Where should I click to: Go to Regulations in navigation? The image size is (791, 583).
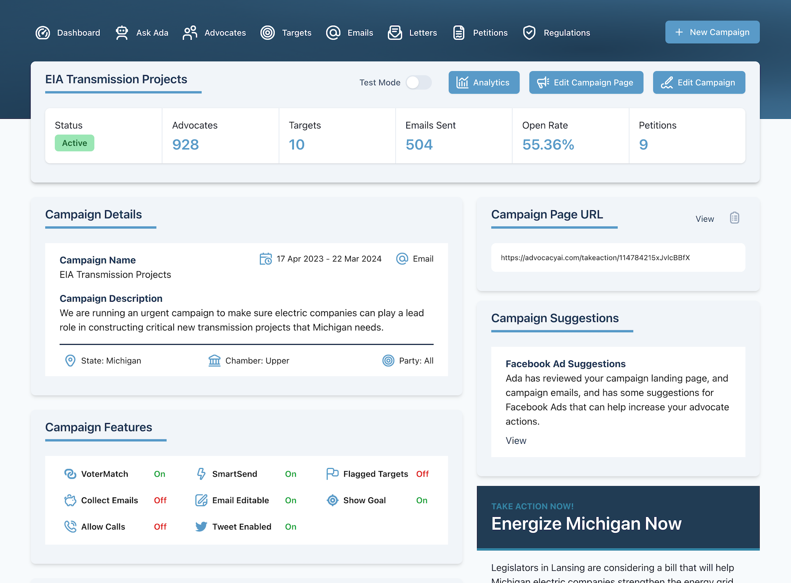(x=567, y=33)
